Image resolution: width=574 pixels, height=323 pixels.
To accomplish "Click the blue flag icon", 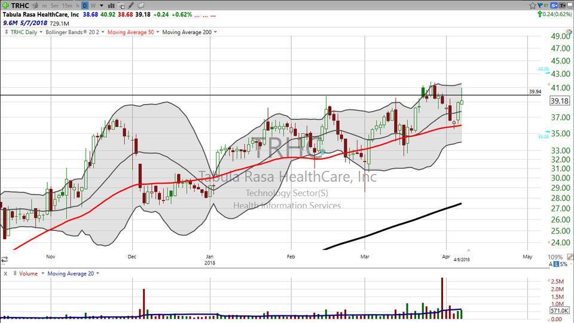I will [x=540, y=5].
